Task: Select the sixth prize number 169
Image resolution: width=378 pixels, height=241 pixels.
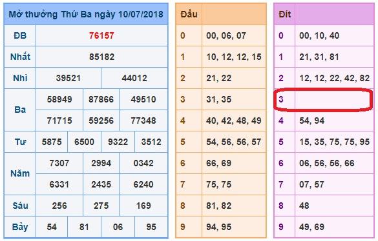Action: coord(143,206)
